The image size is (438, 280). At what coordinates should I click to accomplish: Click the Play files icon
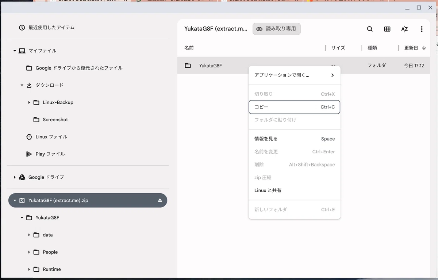point(29,154)
